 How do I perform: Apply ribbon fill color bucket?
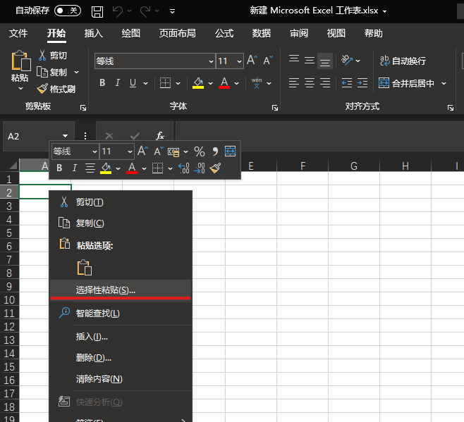click(198, 83)
